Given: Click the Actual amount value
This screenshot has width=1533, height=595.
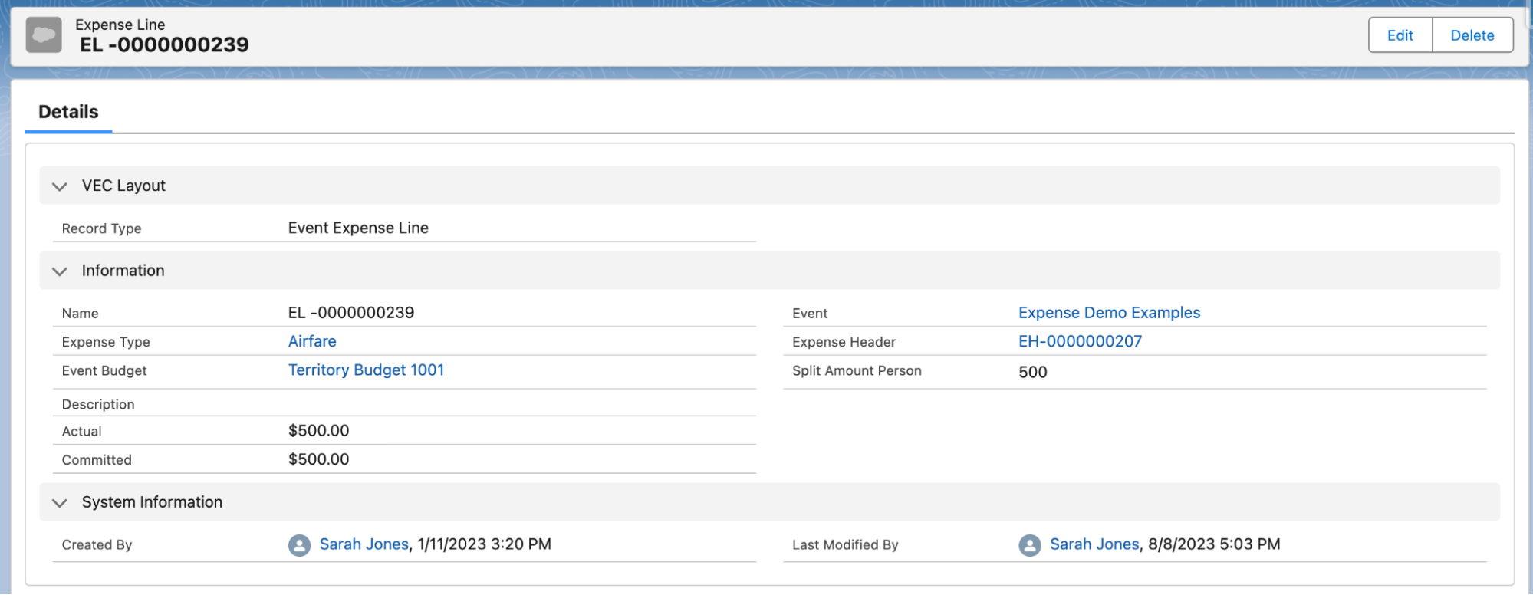Looking at the screenshot, I should tap(318, 431).
